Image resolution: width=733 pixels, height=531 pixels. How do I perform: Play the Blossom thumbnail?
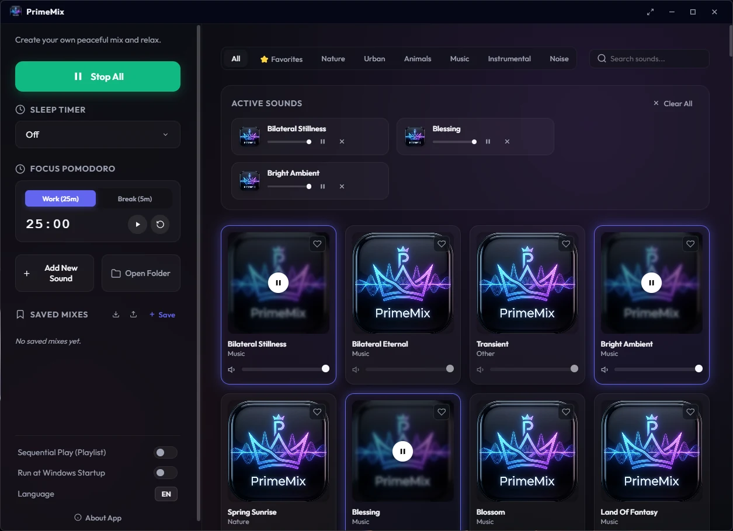point(527,451)
